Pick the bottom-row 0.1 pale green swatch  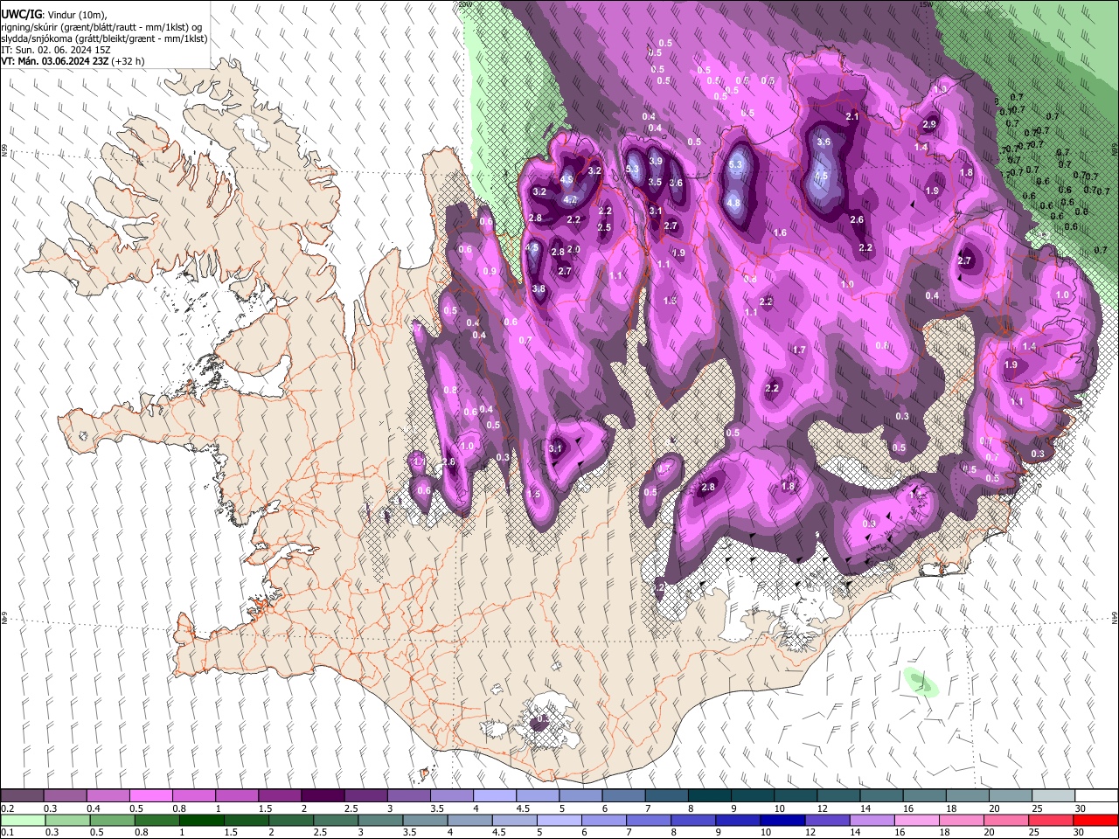pos(23,820)
